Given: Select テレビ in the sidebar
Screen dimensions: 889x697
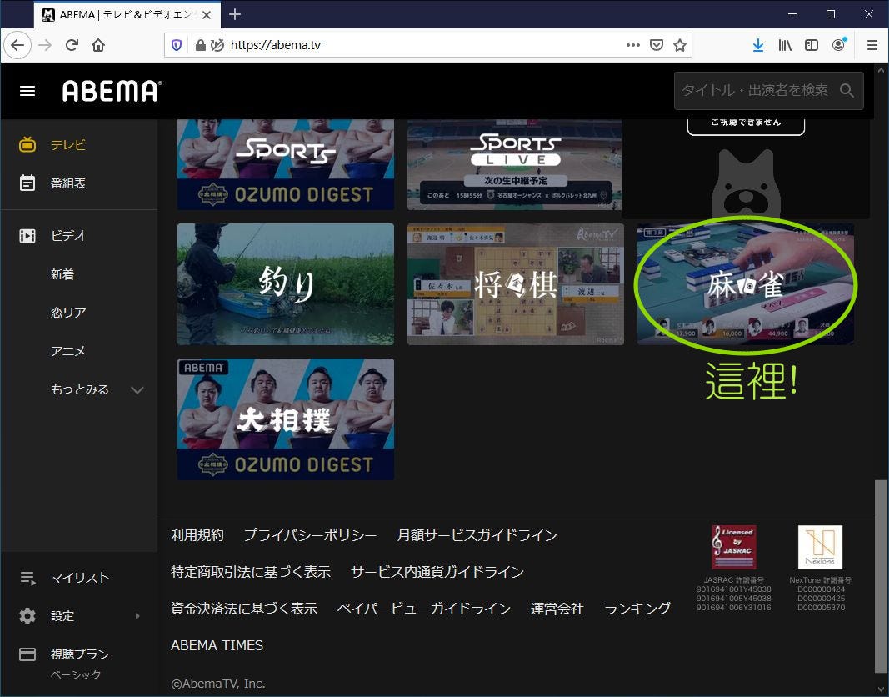Looking at the screenshot, I should [68, 144].
